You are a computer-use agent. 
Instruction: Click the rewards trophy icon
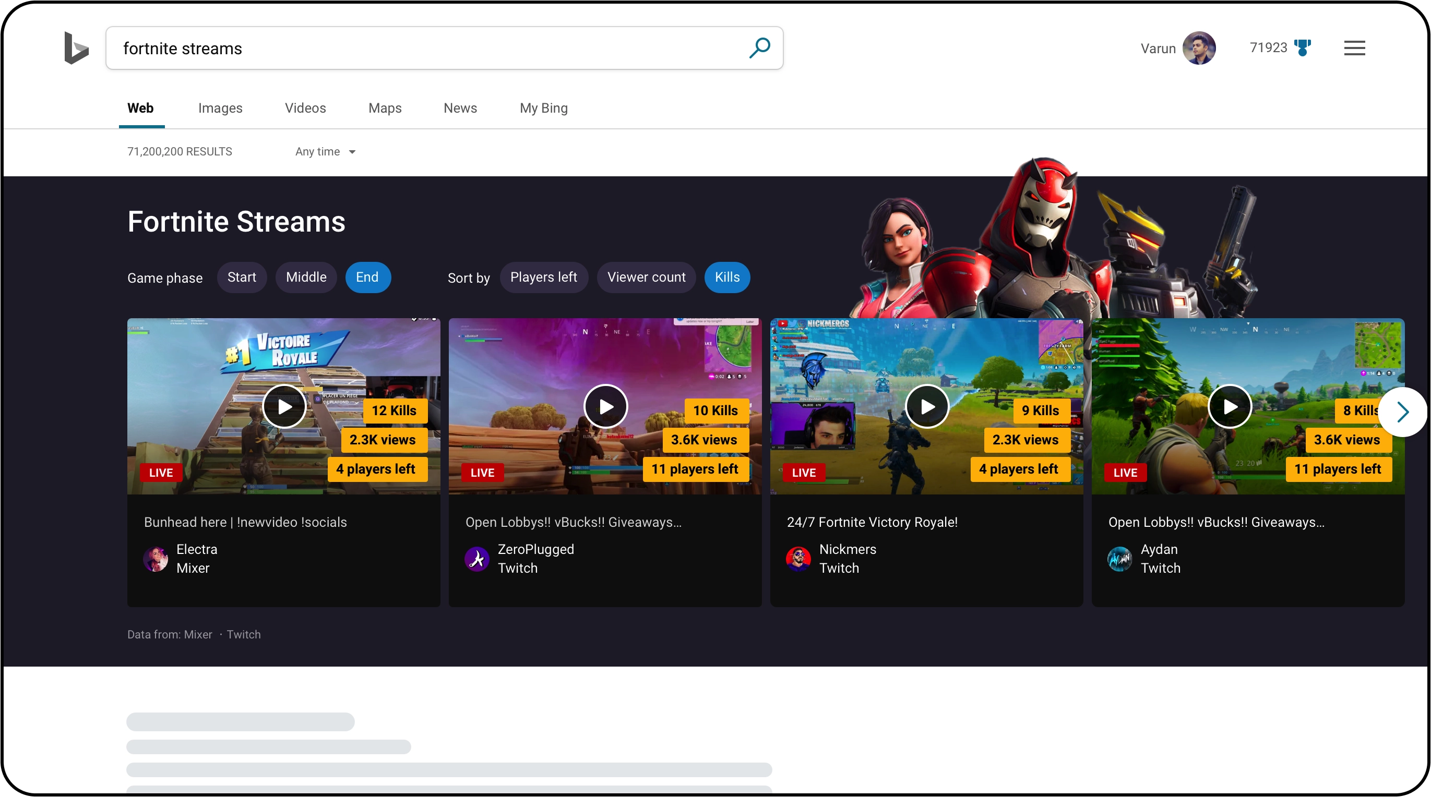click(x=1302, y=48)
